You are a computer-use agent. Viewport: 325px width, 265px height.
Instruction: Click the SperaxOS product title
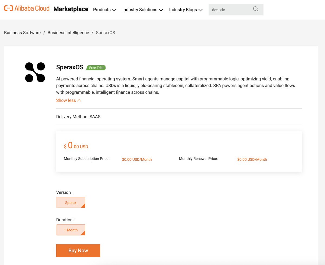tap(70, 67)
